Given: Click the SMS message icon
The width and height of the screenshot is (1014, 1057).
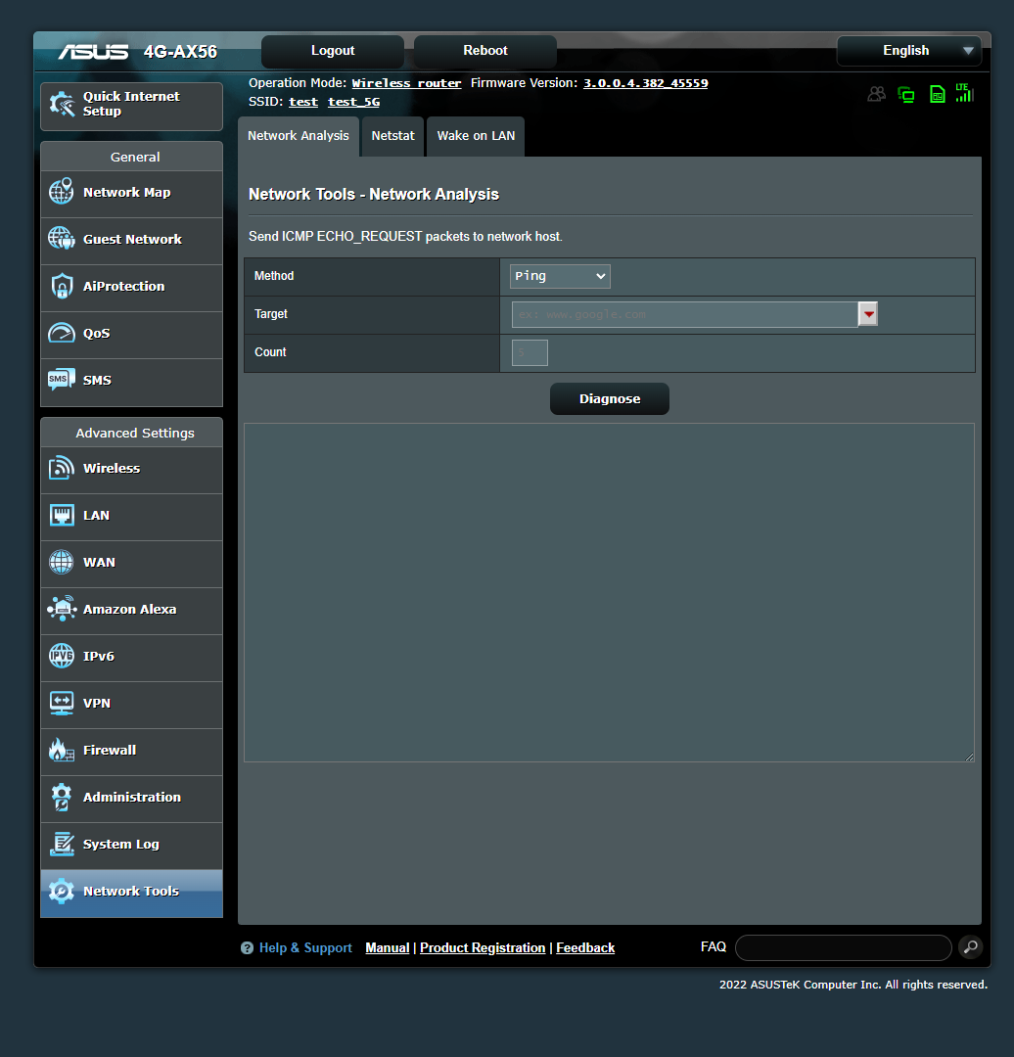Looking at the screenshot, I should 62,380.
